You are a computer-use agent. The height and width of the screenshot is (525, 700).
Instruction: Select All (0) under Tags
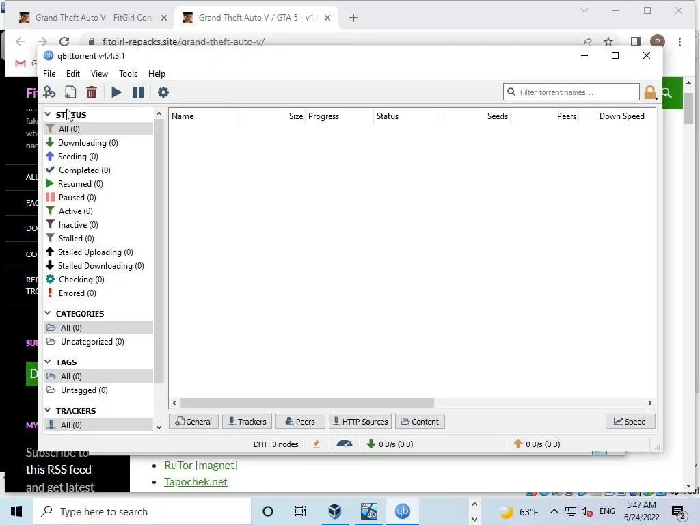tap(98, 377)
